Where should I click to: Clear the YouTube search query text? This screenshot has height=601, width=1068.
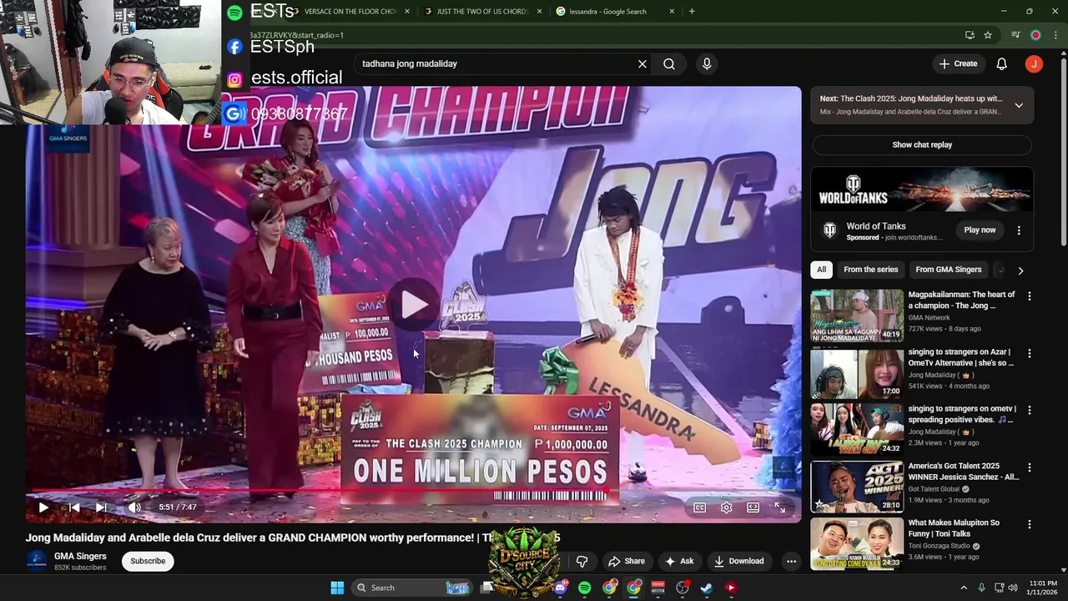tap(642, 63)
